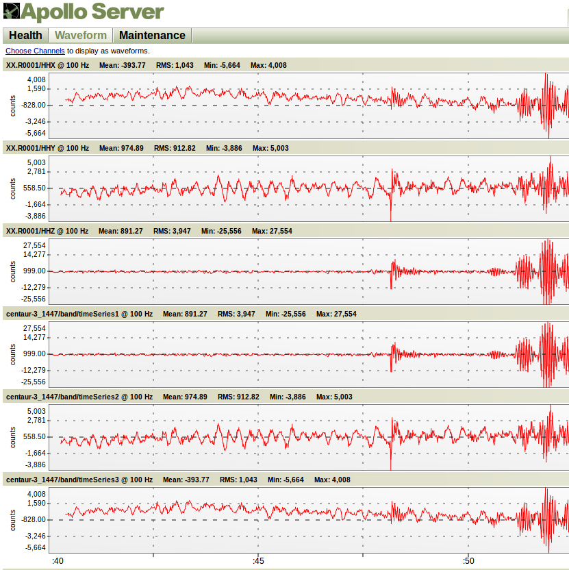Click the Apollo Server title text
Viewport: 569px width, 570px height.
[x=92, y=12]
